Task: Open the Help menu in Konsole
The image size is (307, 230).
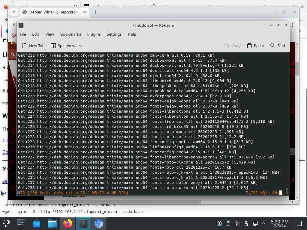Action: (x=132, y=34)
